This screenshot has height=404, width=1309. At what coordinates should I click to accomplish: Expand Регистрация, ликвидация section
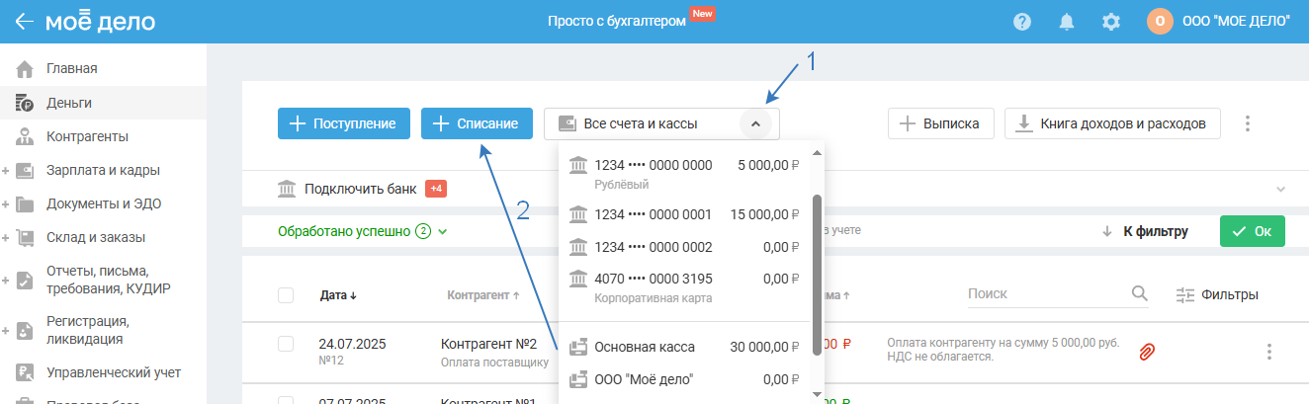pos(5,330)
